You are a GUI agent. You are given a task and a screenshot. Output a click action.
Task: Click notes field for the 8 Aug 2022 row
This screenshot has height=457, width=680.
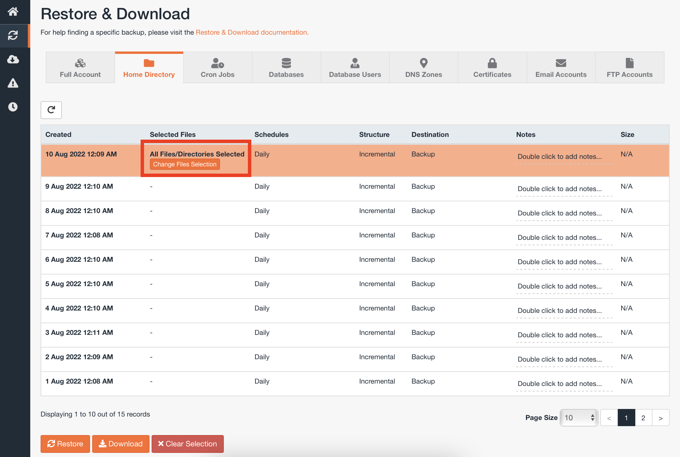[x=564, y=213]
